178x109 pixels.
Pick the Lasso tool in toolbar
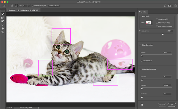coord(3,25)
